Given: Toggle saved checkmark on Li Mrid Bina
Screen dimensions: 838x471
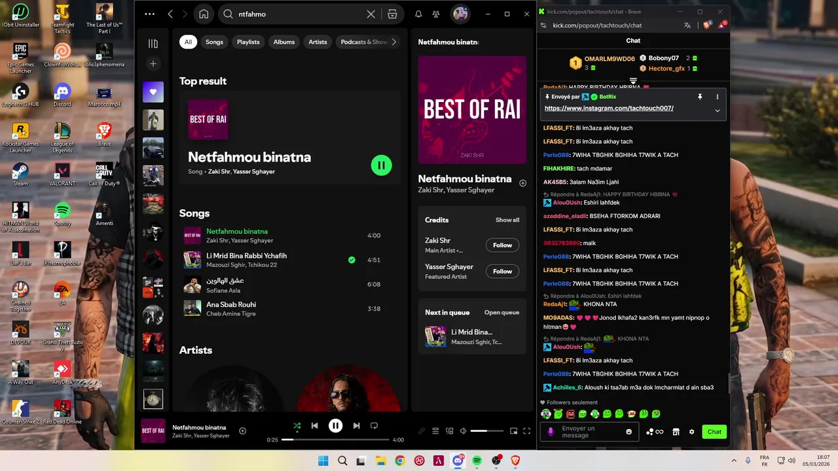Looking at the screenshot, I should tap(352, 260).
